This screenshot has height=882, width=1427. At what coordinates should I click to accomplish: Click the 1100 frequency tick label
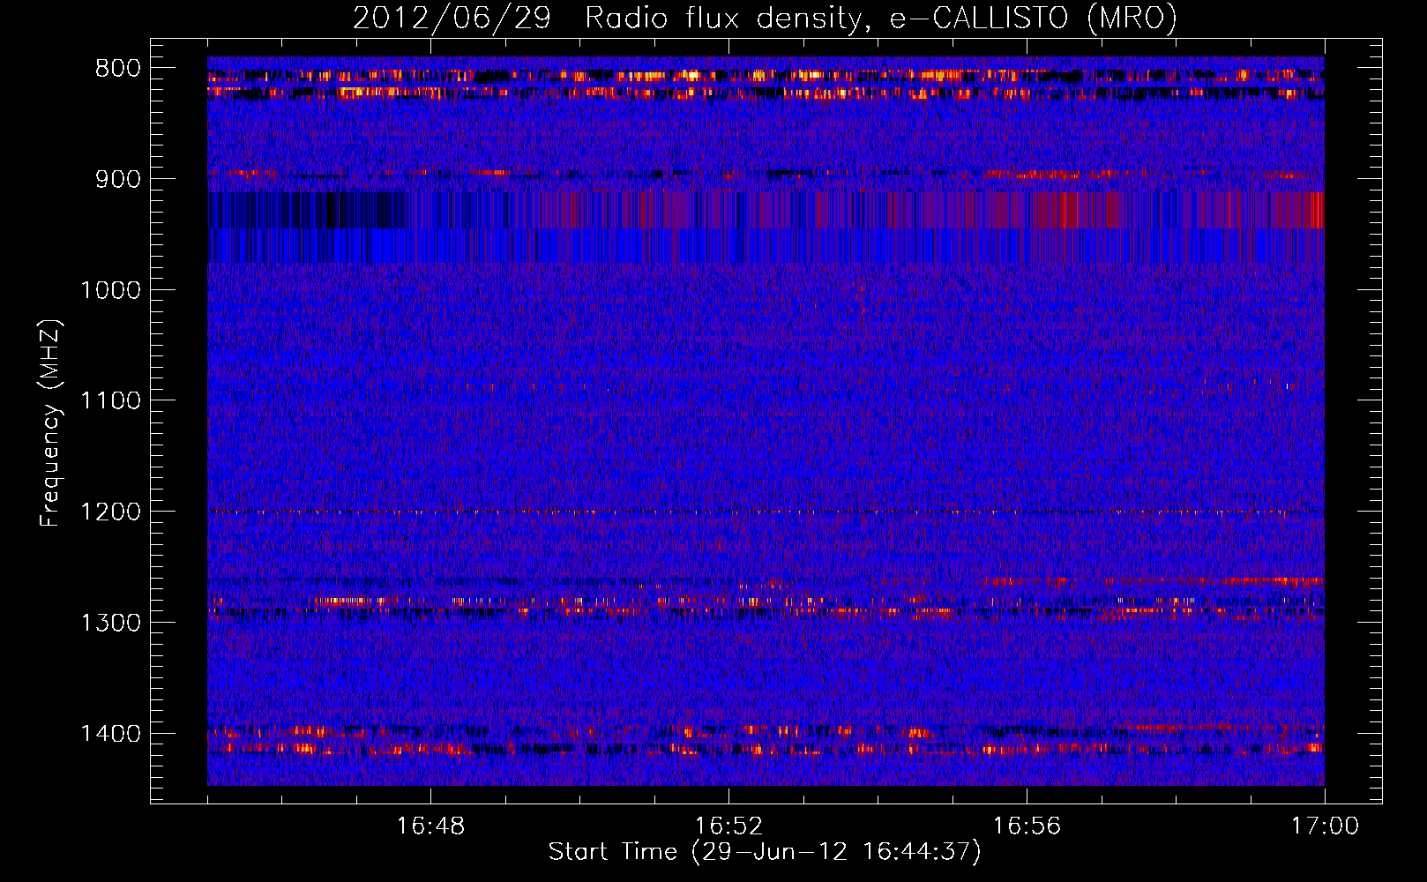[111, 401]
